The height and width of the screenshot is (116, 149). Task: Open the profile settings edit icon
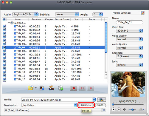coord(142,13)
